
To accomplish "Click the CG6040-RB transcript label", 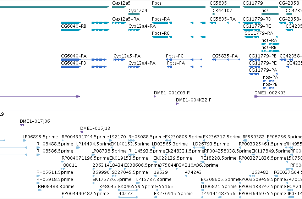I will click(73, 26).
